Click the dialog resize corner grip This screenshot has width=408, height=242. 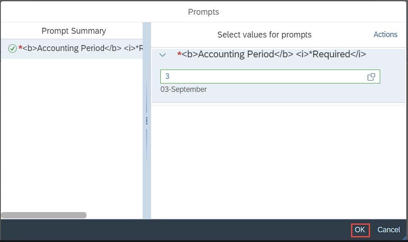tap(404, 238)
